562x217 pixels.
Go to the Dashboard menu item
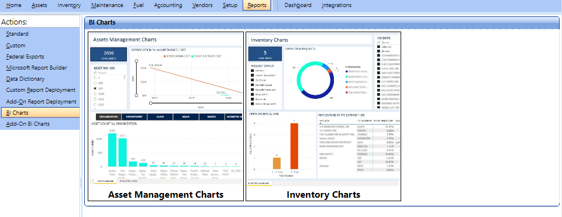298,5
